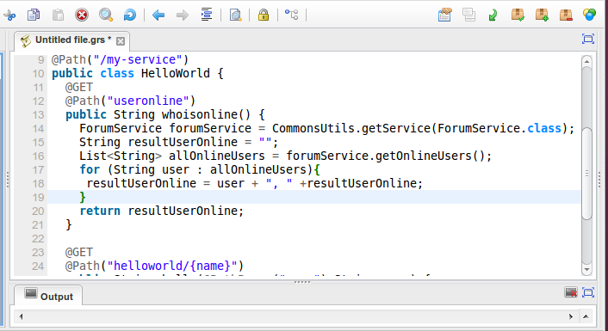Click the green curved arrow icon
608x331 pixels.
point(493,15)
